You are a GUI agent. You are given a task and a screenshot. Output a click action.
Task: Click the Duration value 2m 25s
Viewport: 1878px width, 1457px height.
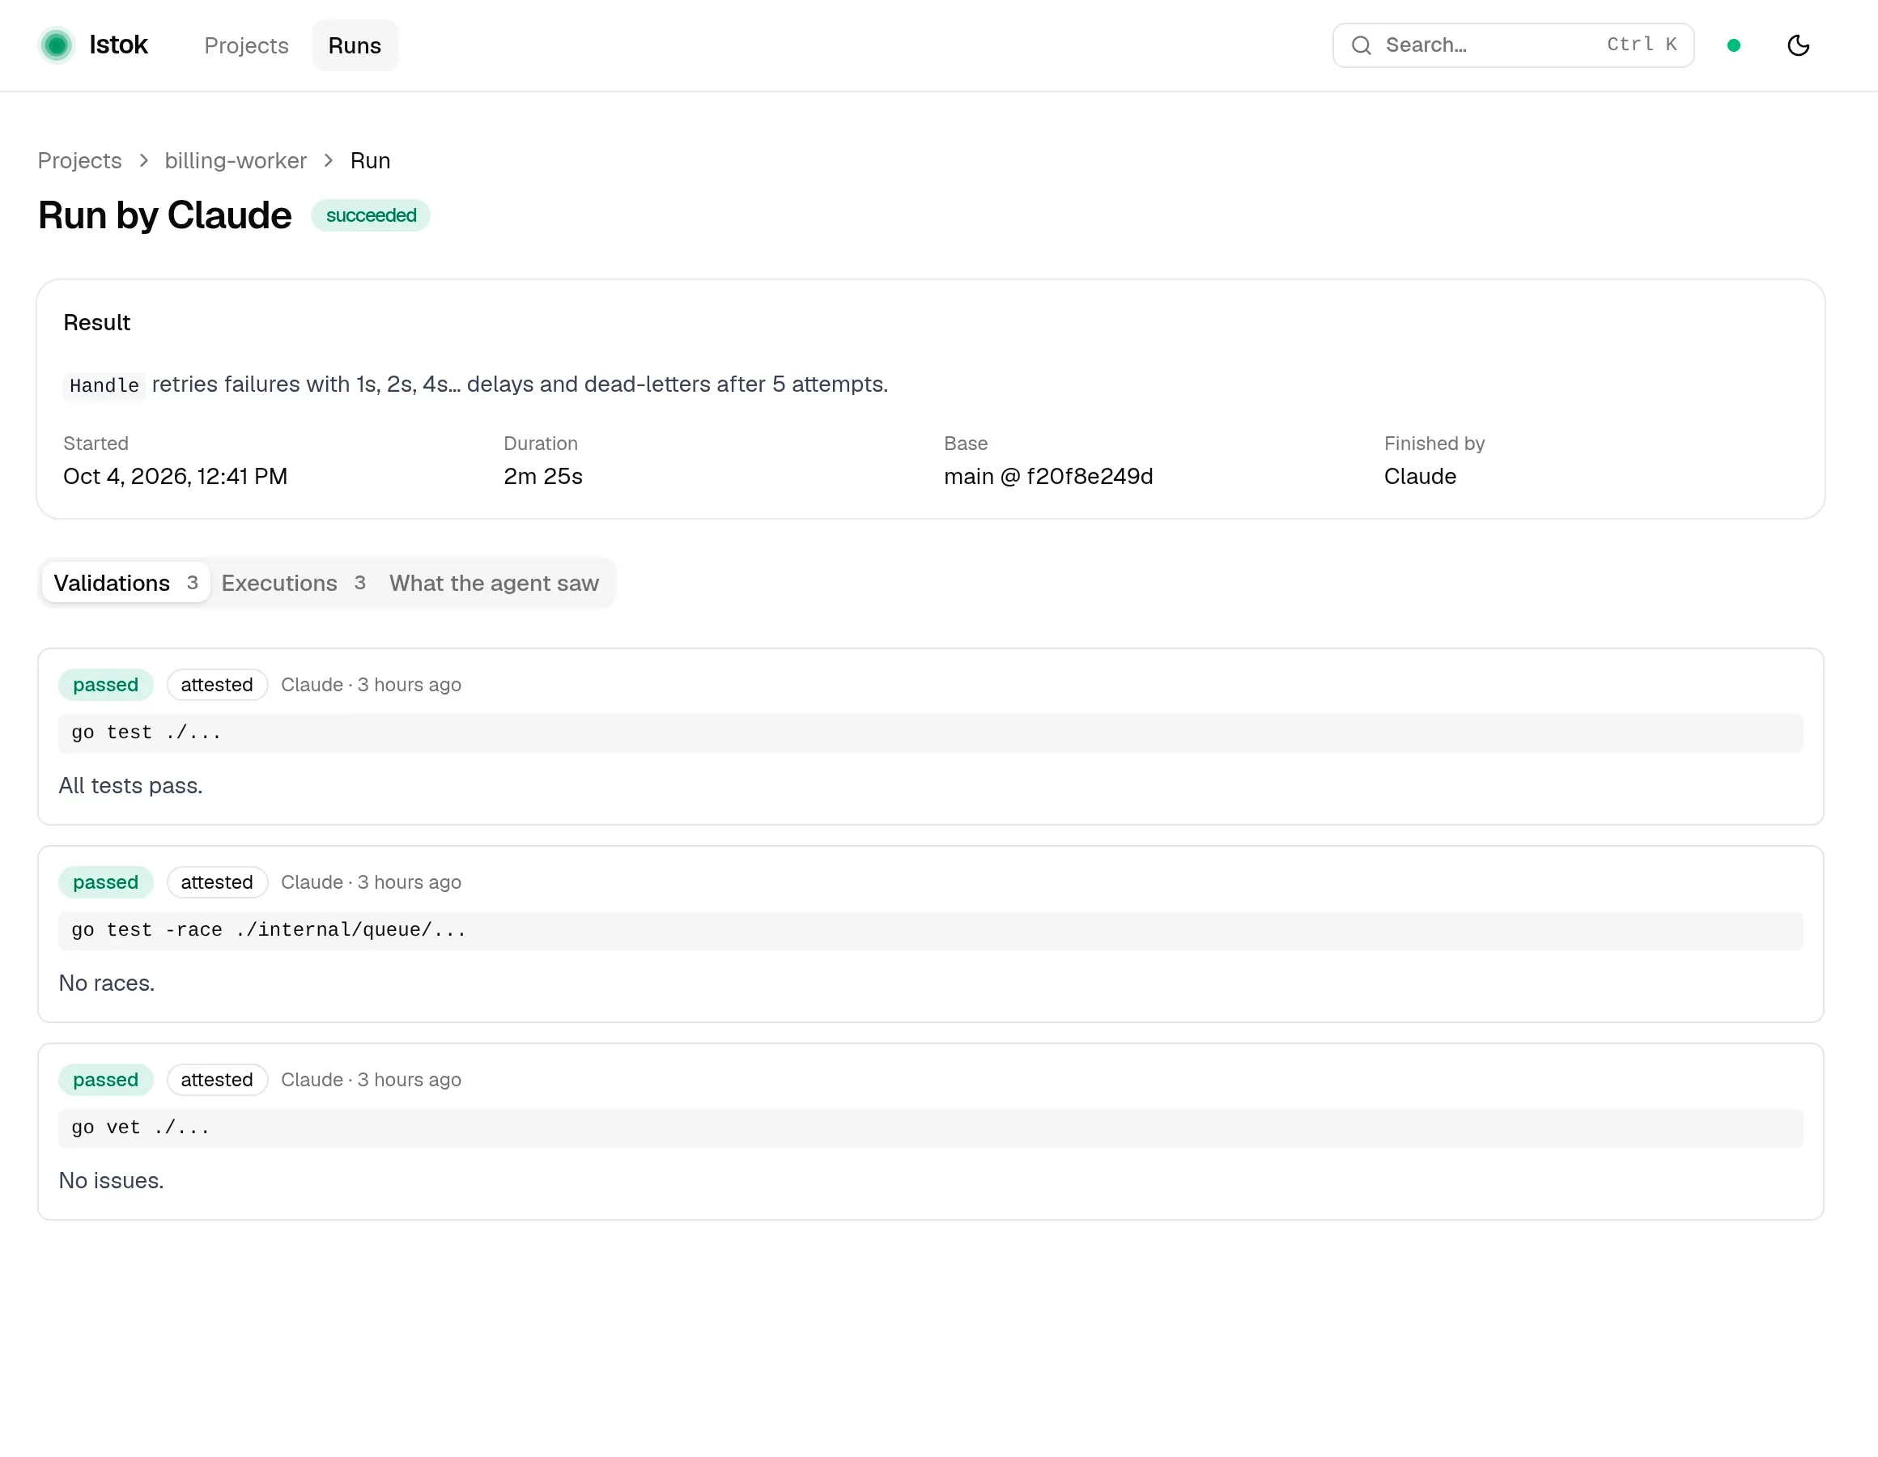[542, 477]
